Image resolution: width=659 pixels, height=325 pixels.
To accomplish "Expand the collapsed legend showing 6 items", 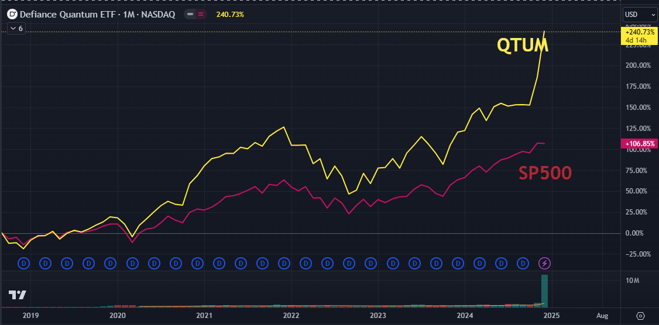I will click(16, 28).
